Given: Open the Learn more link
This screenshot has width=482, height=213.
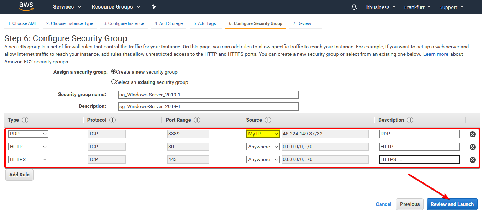Looking at the screenshot, I should tap(436, 54).
